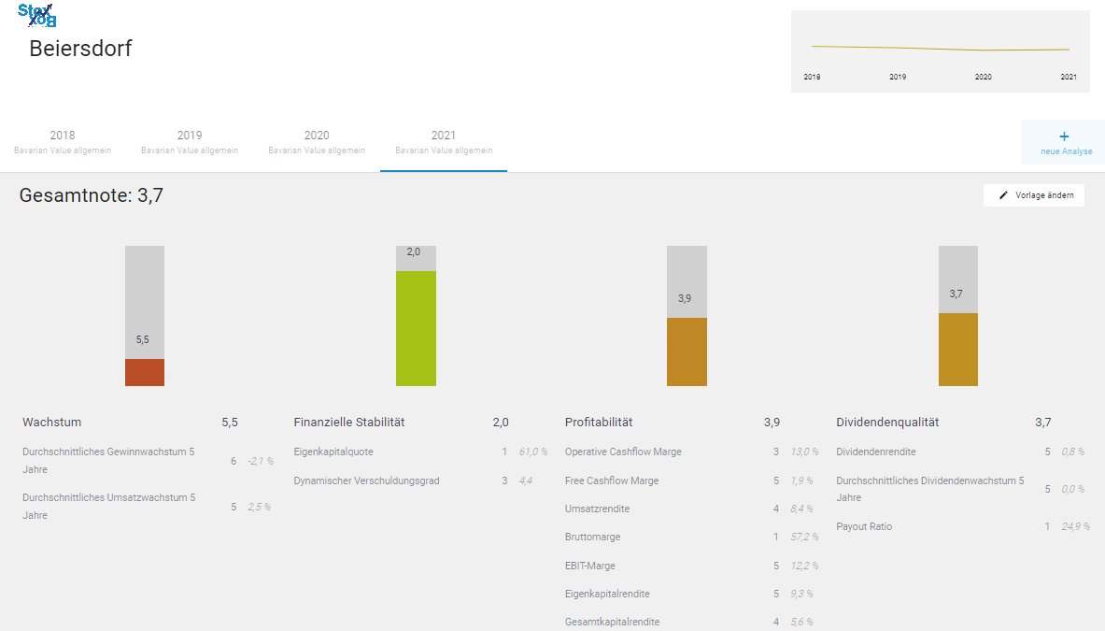1105x631 pixels.
Task: Click the Finanzielle Stabilität heading
Action: click(348, 423)
